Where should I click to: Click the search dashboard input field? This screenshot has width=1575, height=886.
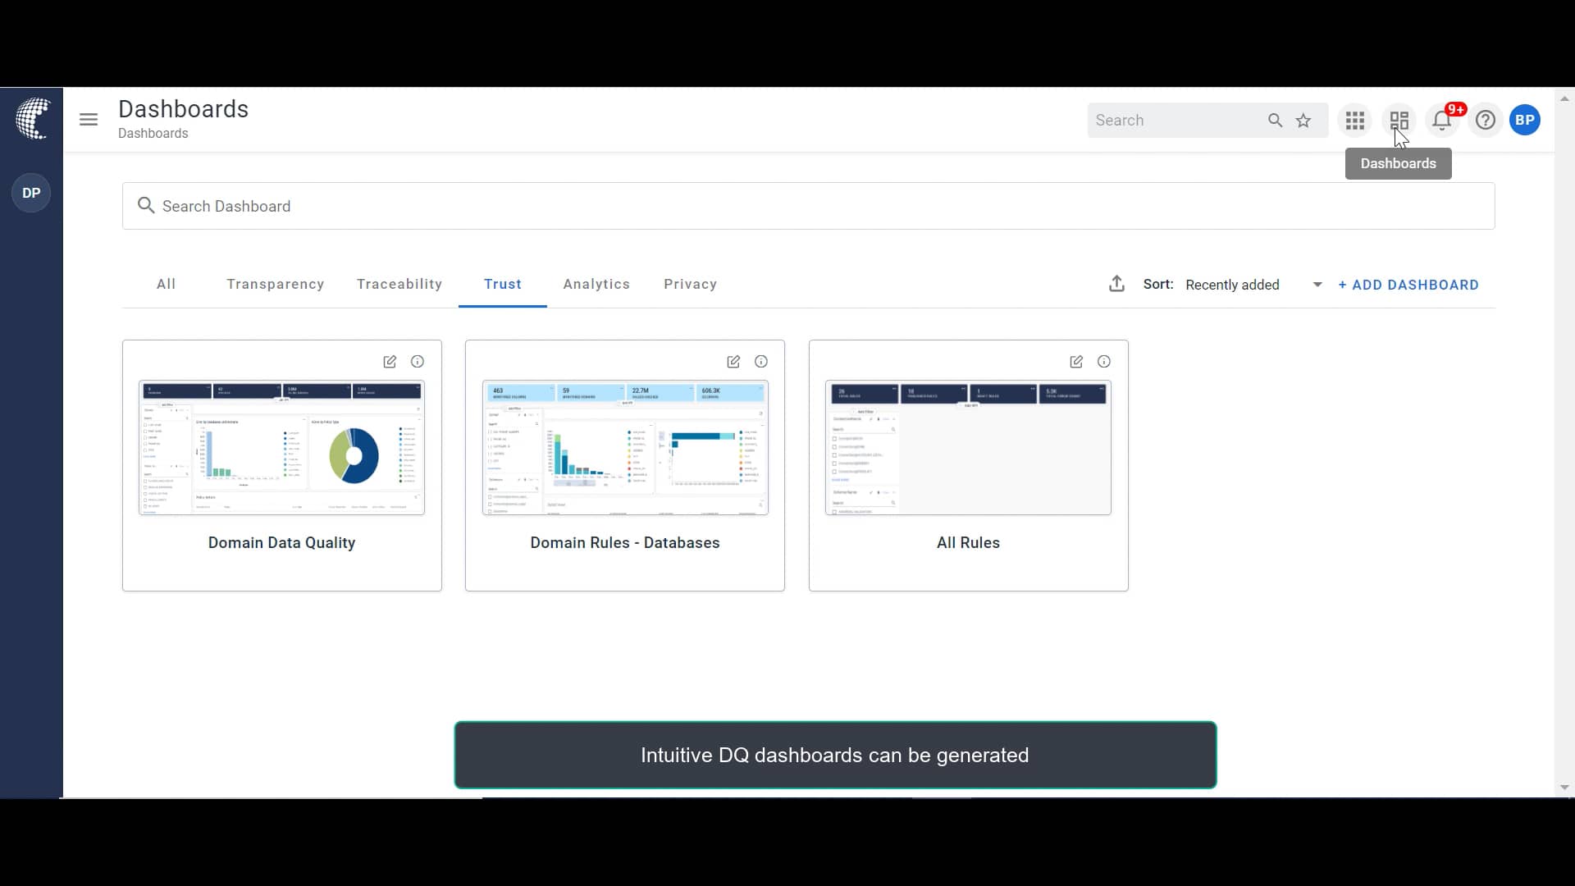(808, 206)
